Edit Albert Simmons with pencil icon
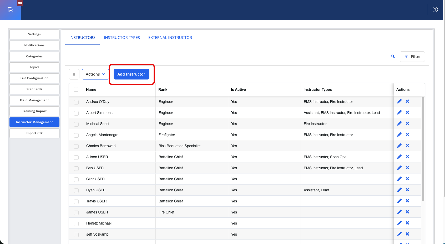This screenshot has width=445, height=244. coord(400,112)
